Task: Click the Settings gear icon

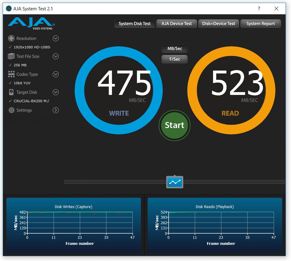Action: [x=11, y=110]
